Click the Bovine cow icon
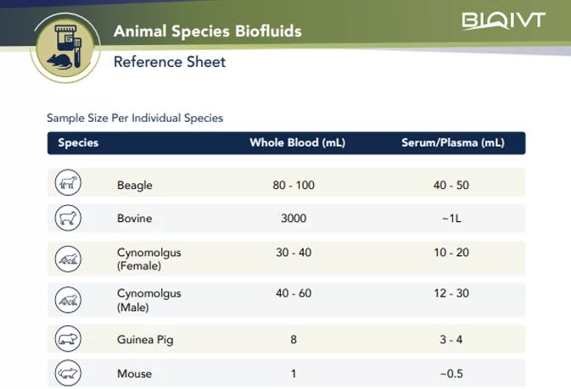 (68, 219)
